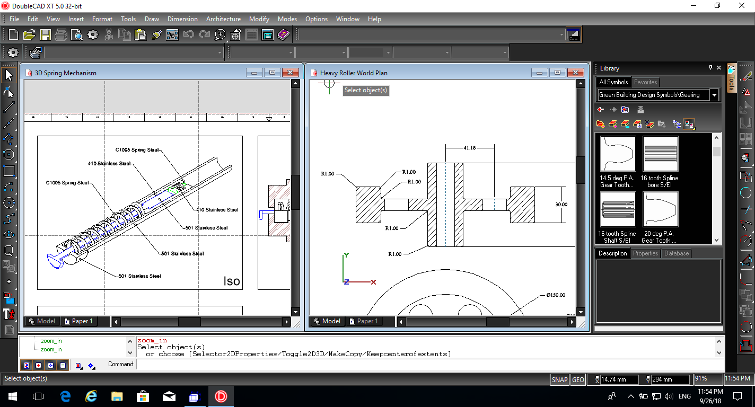Pick the Rectangle drawing tool
This screenshot has height=407, width=755.
point(8,171)
